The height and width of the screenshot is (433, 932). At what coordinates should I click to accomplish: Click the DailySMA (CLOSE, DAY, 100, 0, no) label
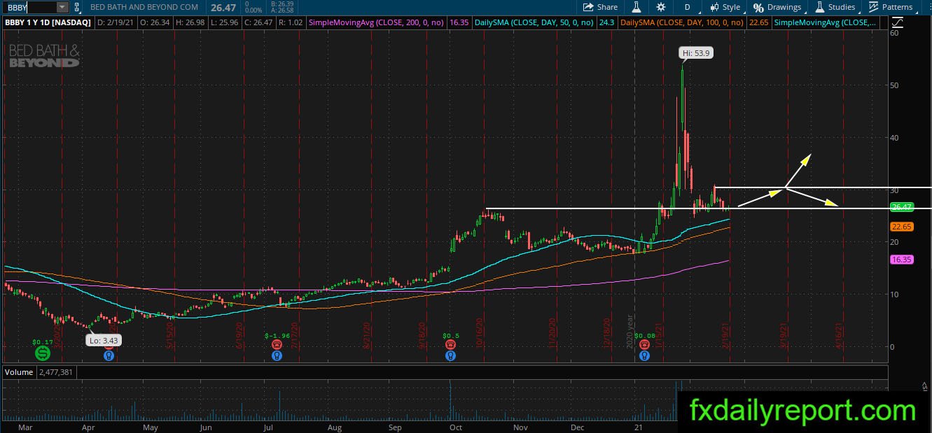pyautogui.click(x=682, y=22)
